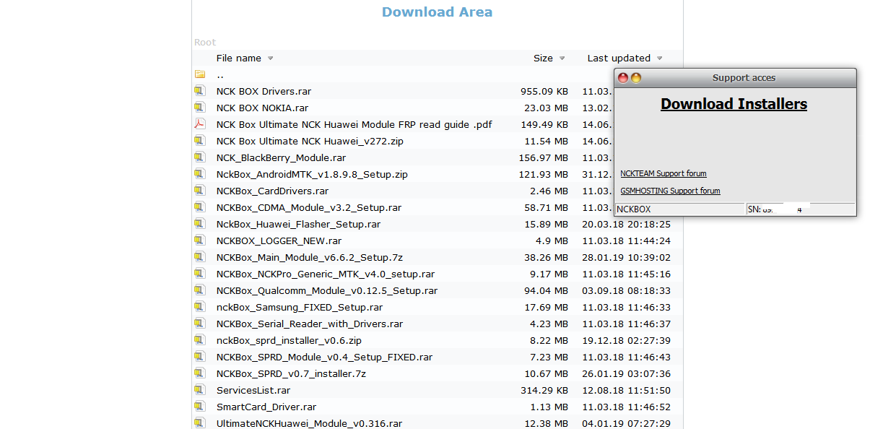Viewport: 870px width, 429px height.
Task: Download nckBox_Samsung_FIXED_Setup.rar
Action: click(300, 308)
